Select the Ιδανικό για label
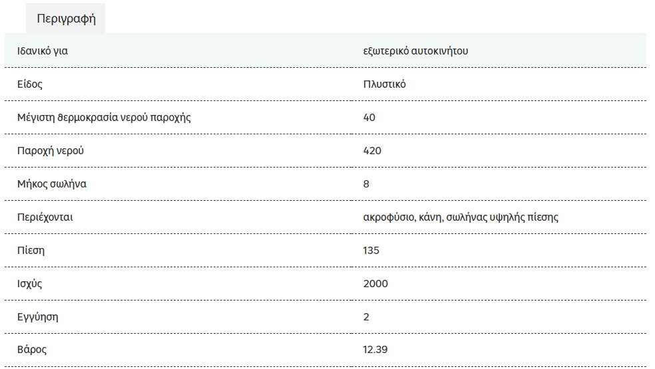 42,51
